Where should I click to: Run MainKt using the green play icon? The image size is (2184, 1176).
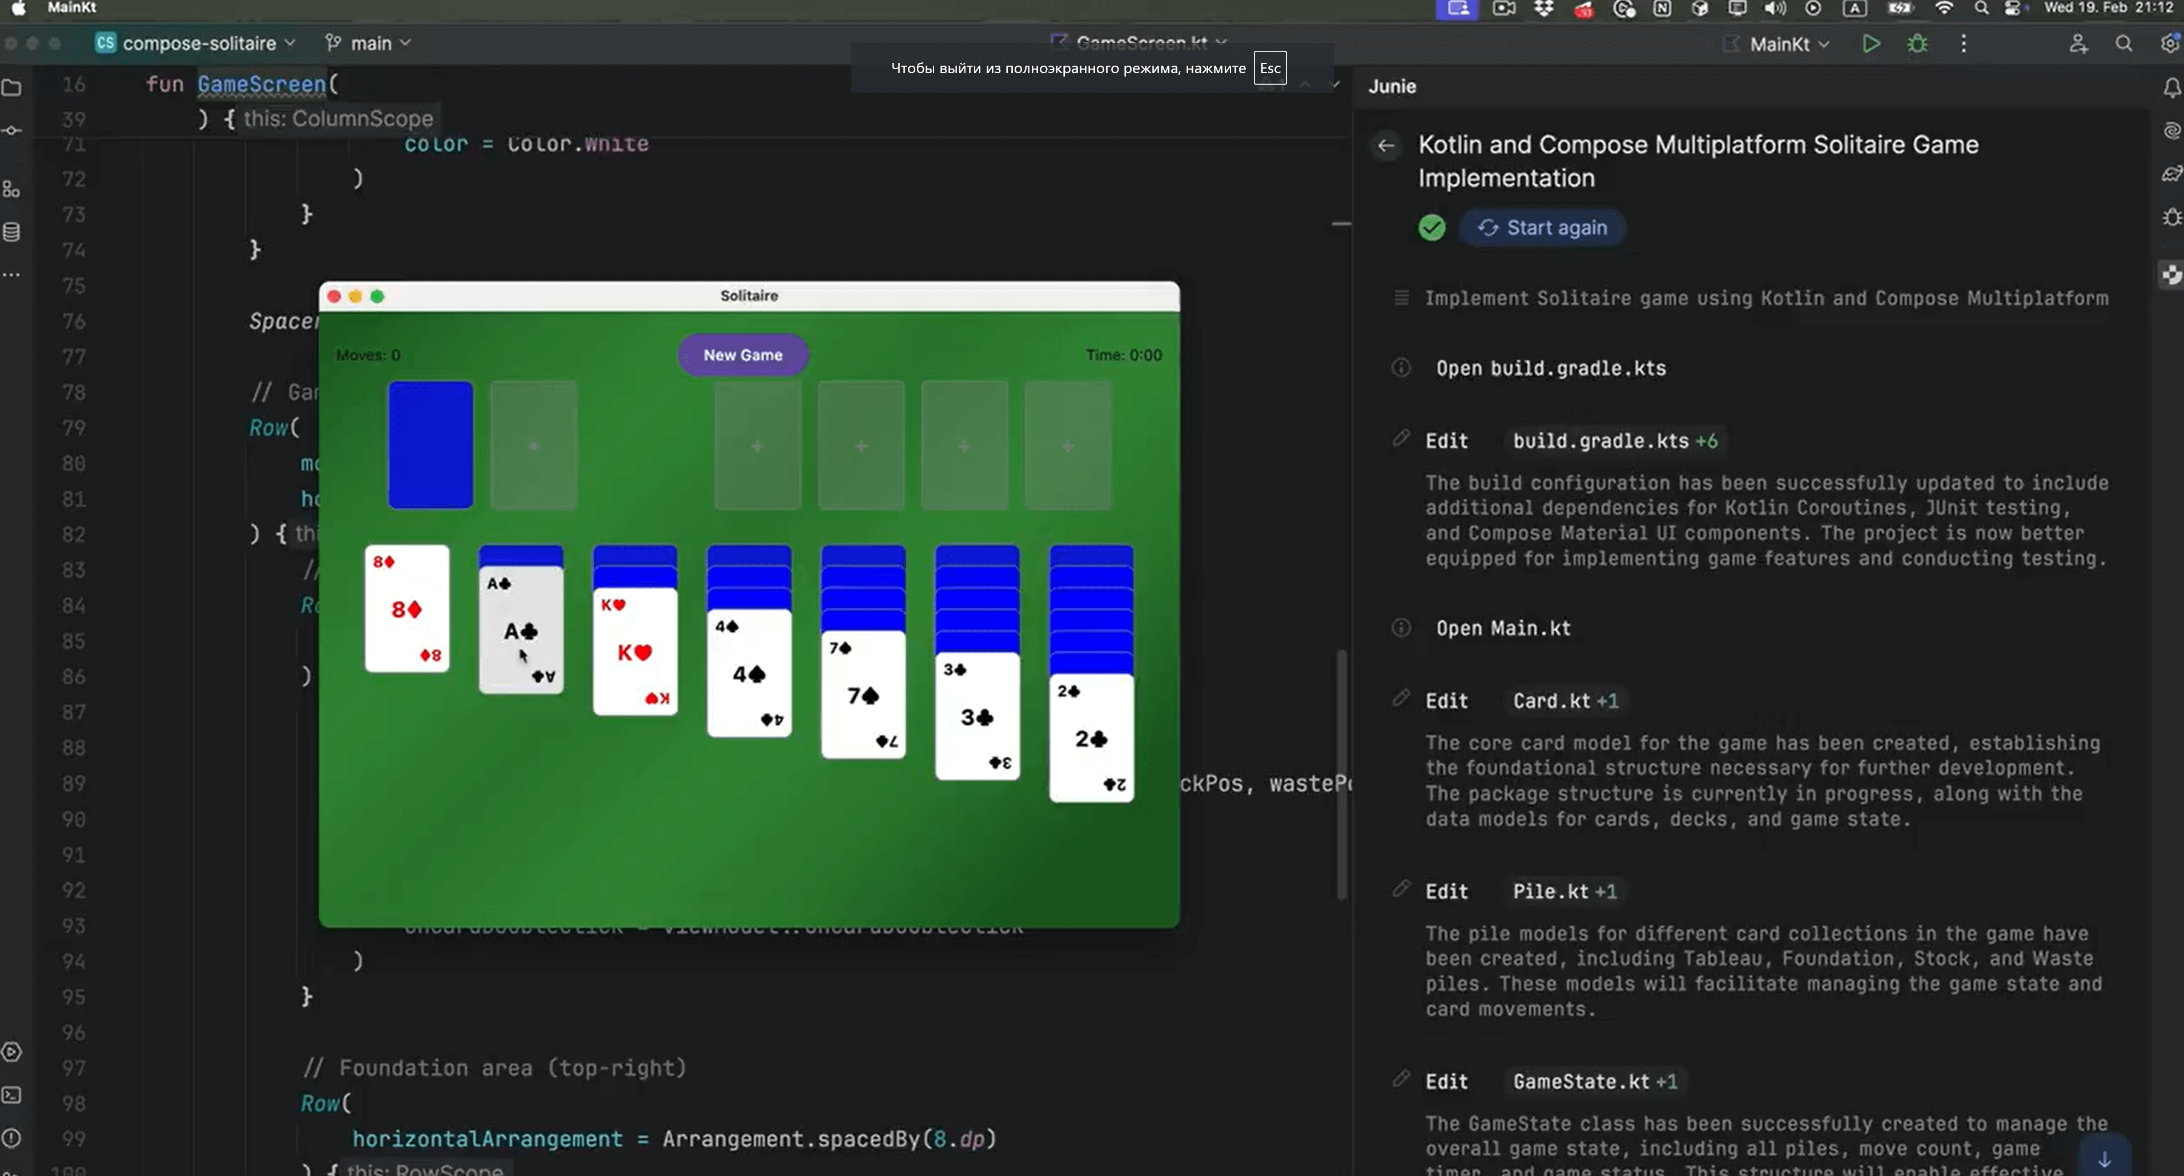(x=1872, y=43)
